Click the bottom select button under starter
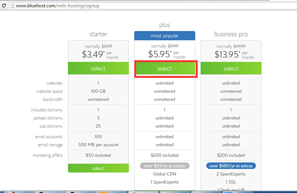This screenshot has width=297, height=193. [x=98, y=168]
